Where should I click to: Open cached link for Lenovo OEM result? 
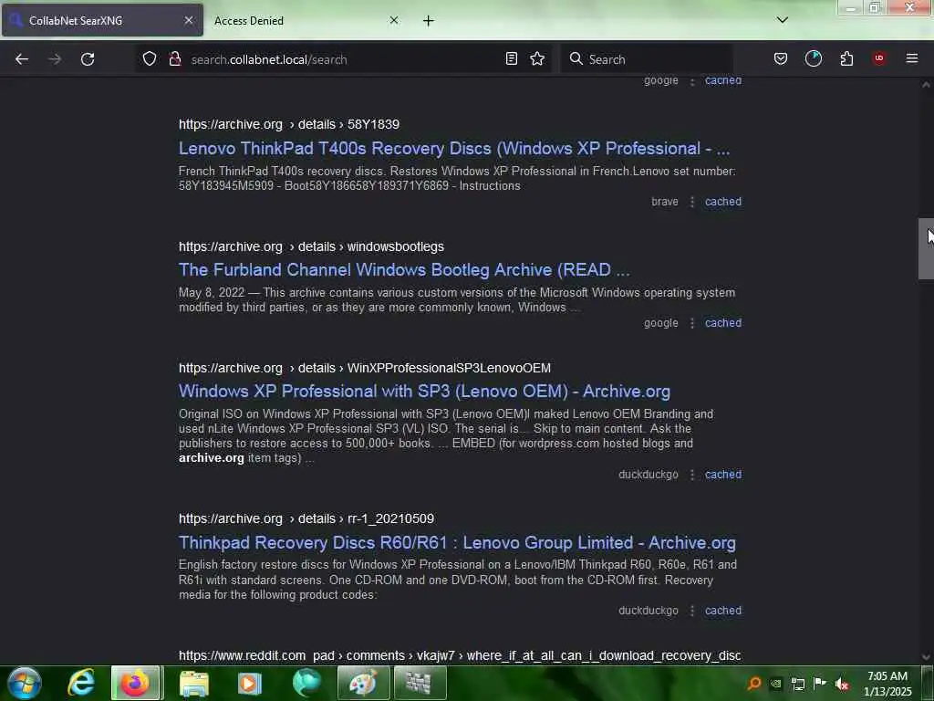coord(723,475)
